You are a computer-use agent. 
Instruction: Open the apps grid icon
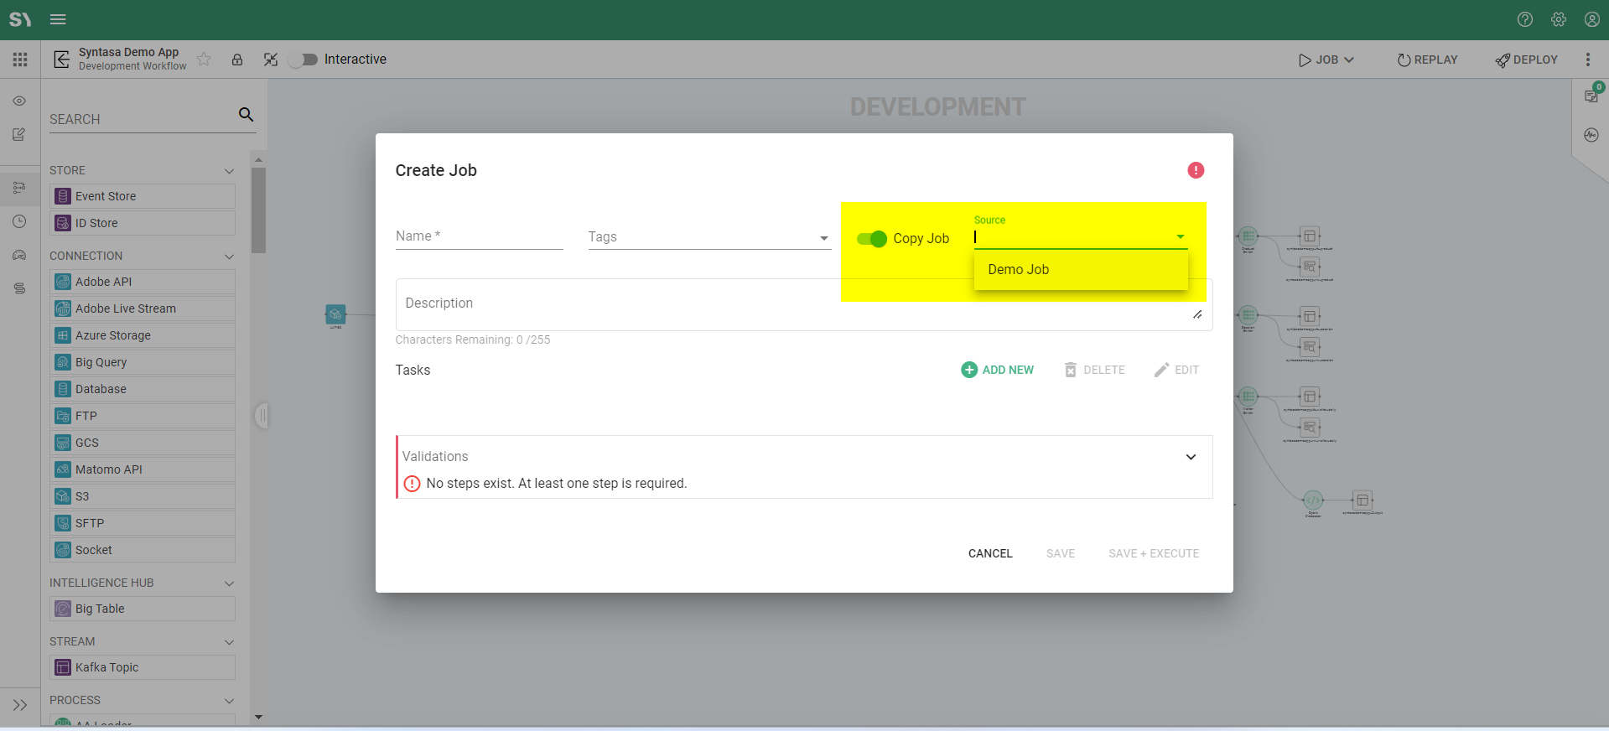click(x=20, y=60)
